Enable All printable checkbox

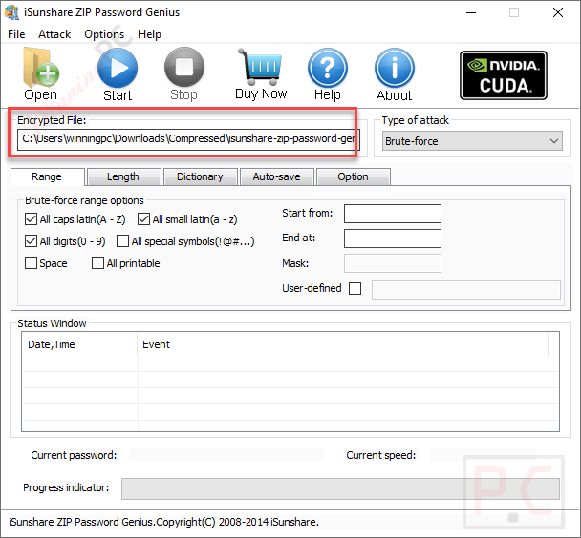(97, 263)
